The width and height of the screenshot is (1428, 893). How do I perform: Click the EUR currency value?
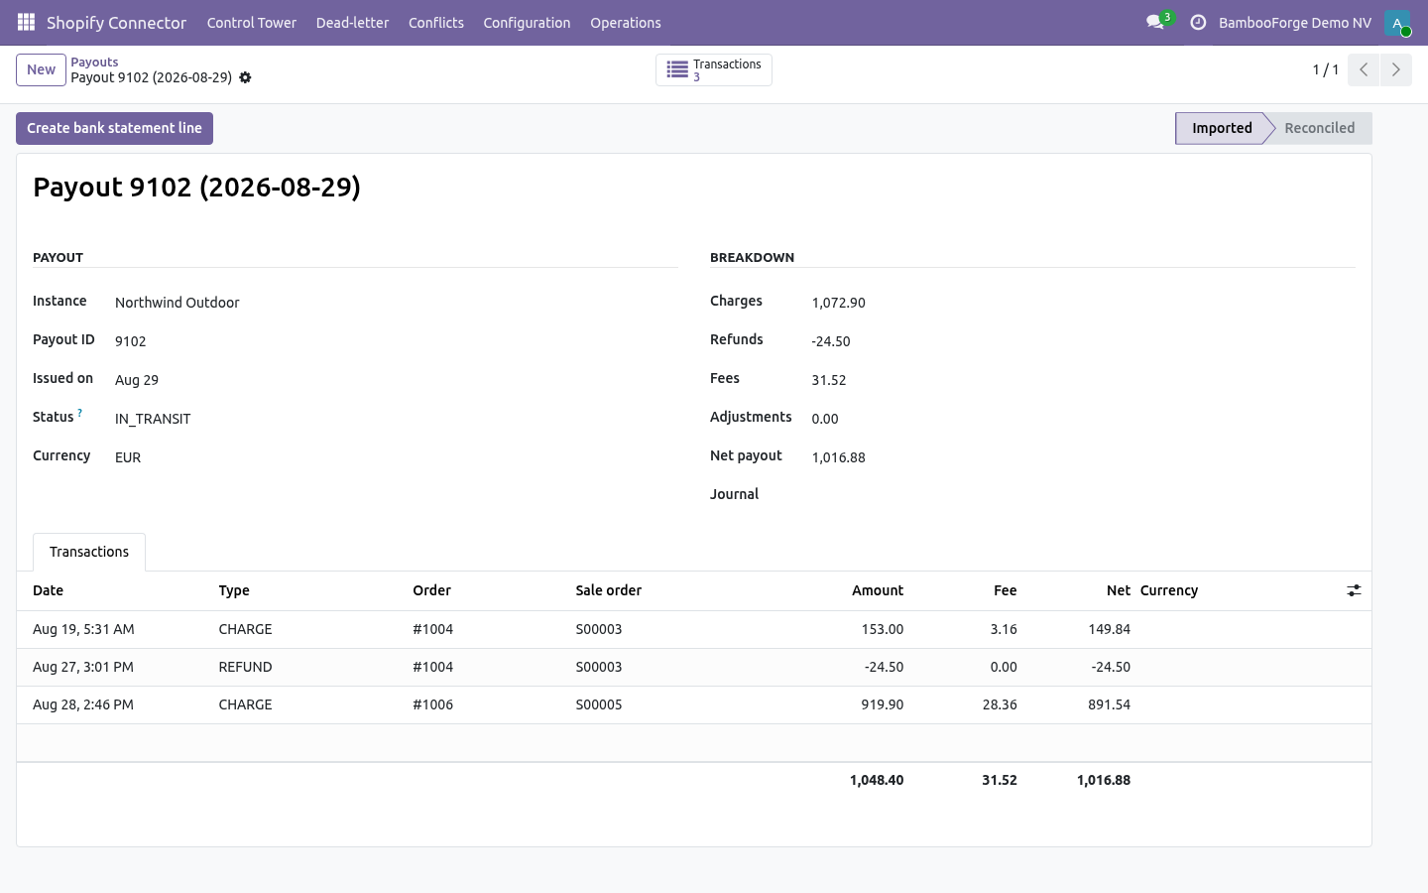pos(128,457)
